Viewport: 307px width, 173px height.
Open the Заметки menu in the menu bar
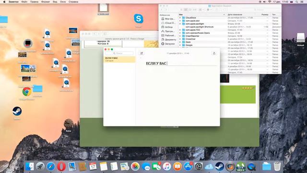pos(13,2)
